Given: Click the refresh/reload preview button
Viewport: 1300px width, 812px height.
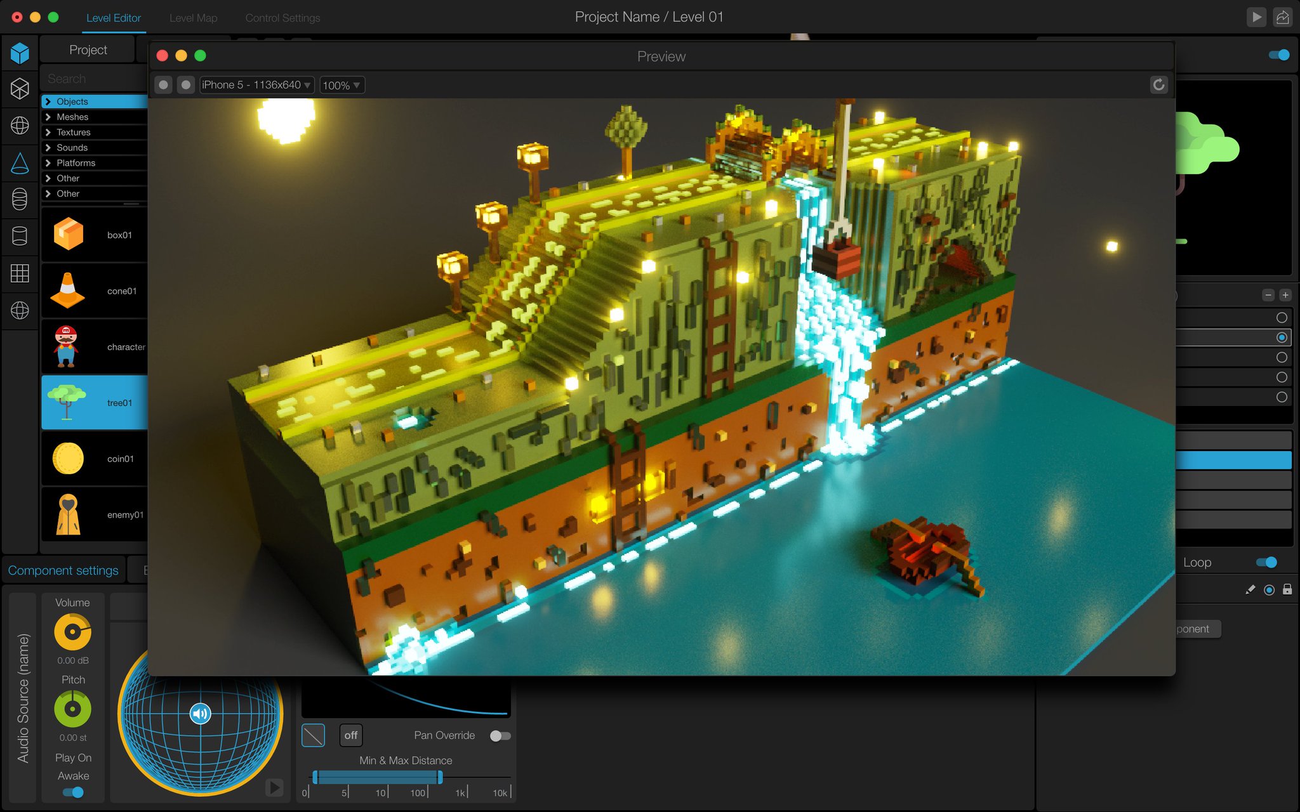Looking at the screenshot, I should coord(1158,85).
